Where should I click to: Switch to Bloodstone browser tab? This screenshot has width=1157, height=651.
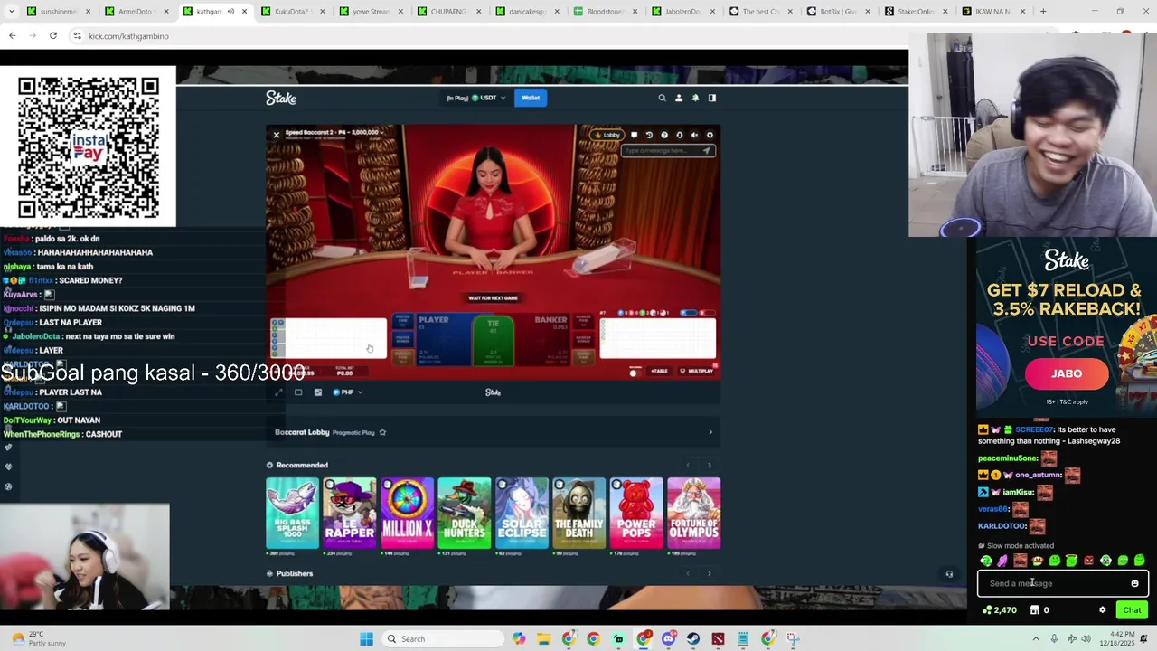point(604,12)
